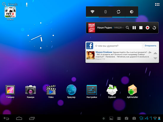Focus the 'О чем вы думаете?' field

pyautogui.click(x=118, y=46)
